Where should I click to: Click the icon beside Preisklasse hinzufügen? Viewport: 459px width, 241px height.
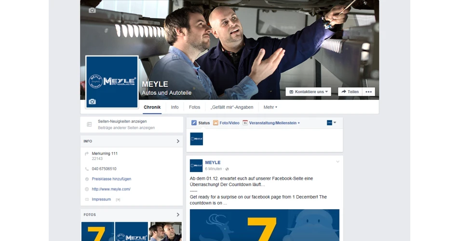click(87, 179)
